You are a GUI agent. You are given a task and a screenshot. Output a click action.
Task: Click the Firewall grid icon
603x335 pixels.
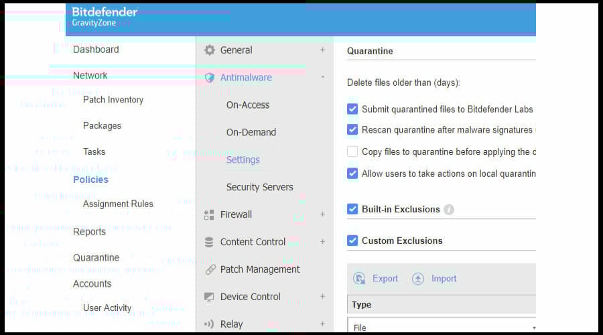click(209, 214)
